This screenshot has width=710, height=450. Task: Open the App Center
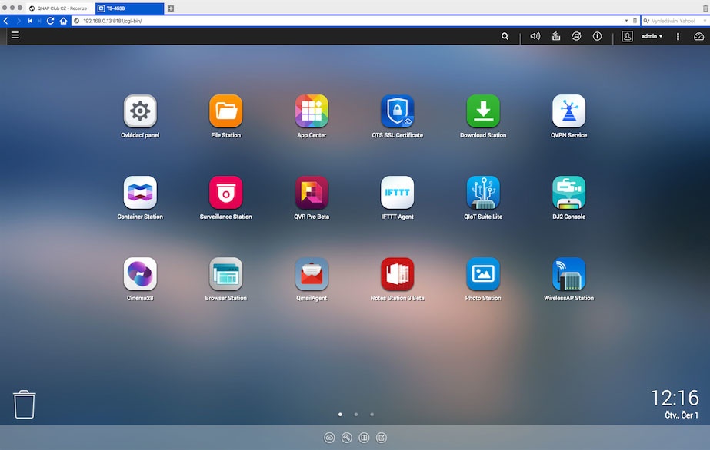(312, 111)
